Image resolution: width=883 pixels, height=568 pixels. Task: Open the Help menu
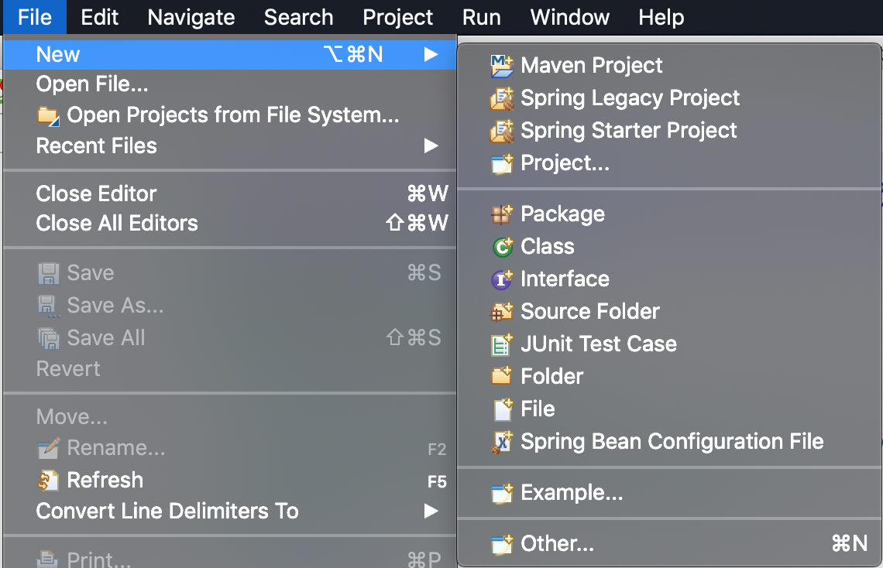point(661,18)
